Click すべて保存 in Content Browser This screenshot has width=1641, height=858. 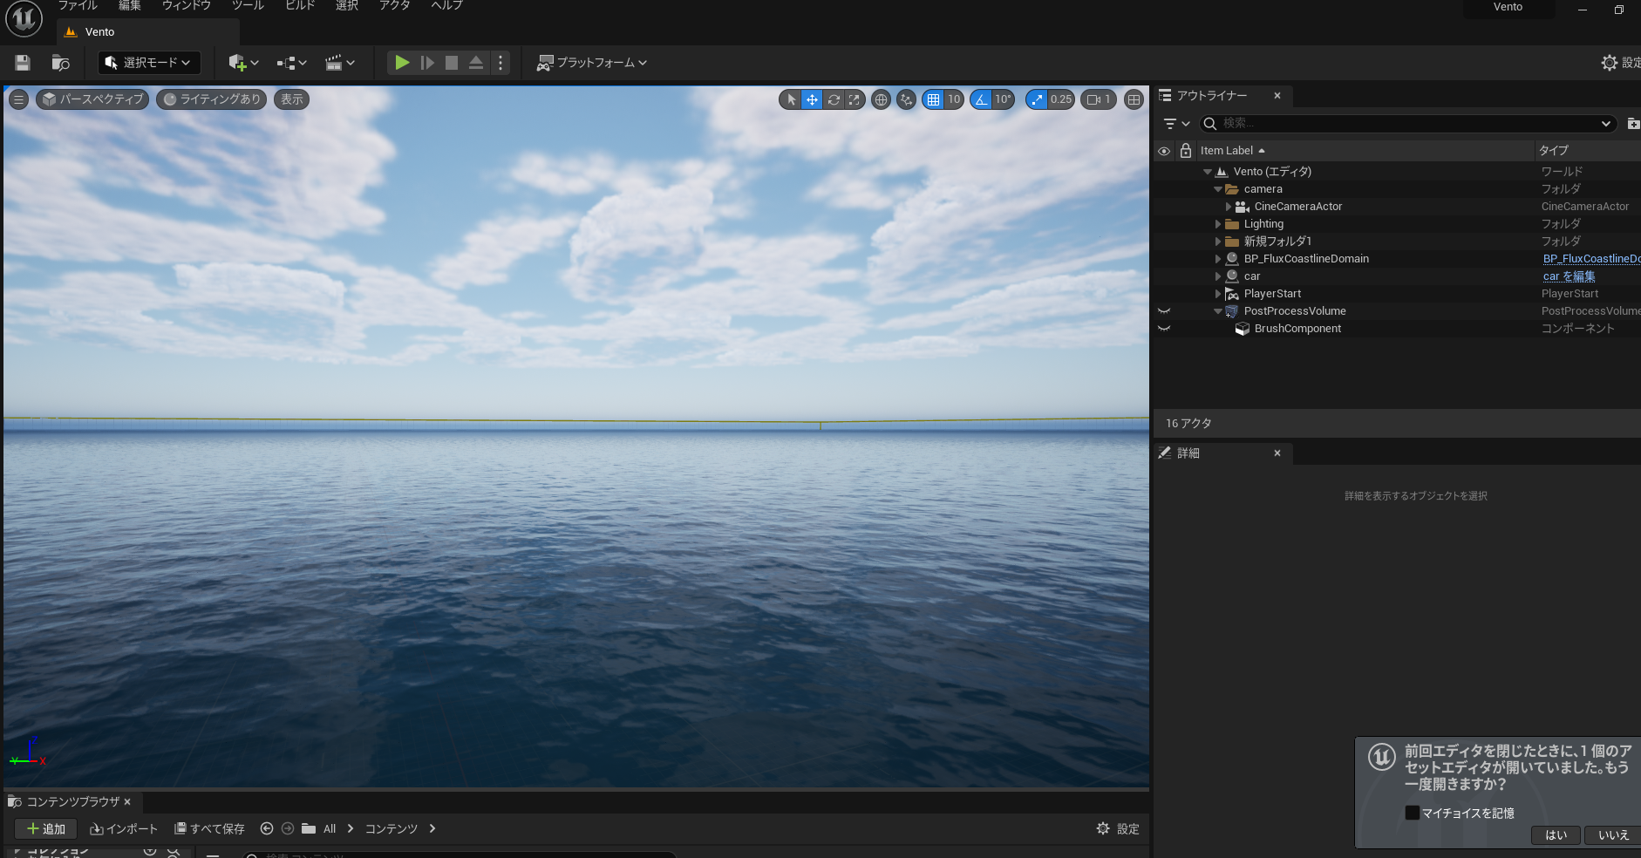(x=209, y=829)
